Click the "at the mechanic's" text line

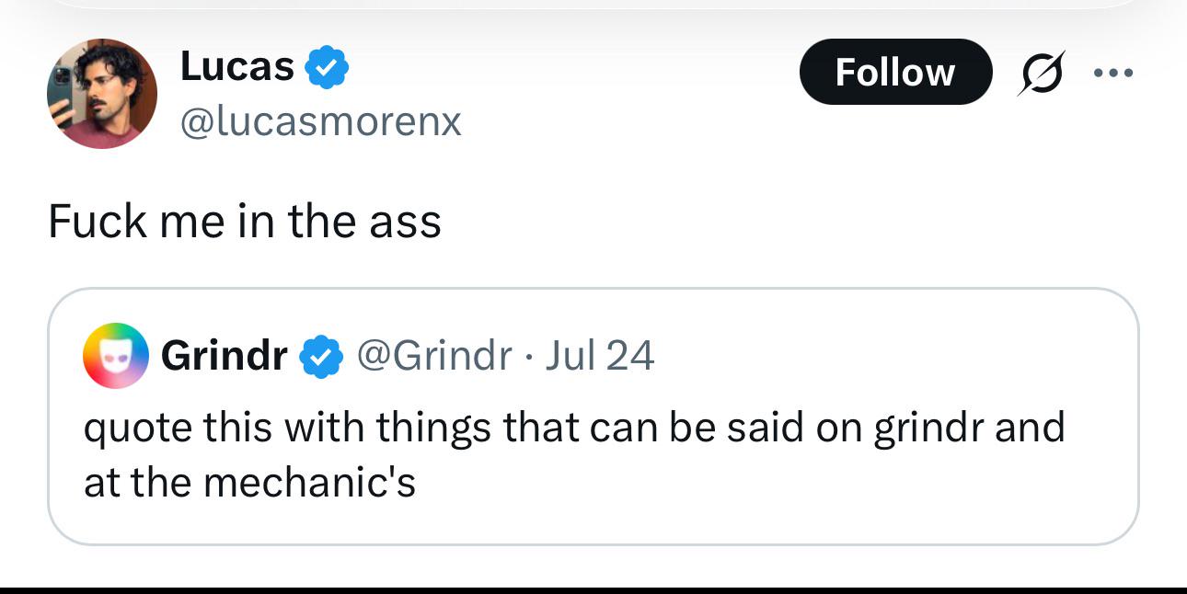click(249, 482)
